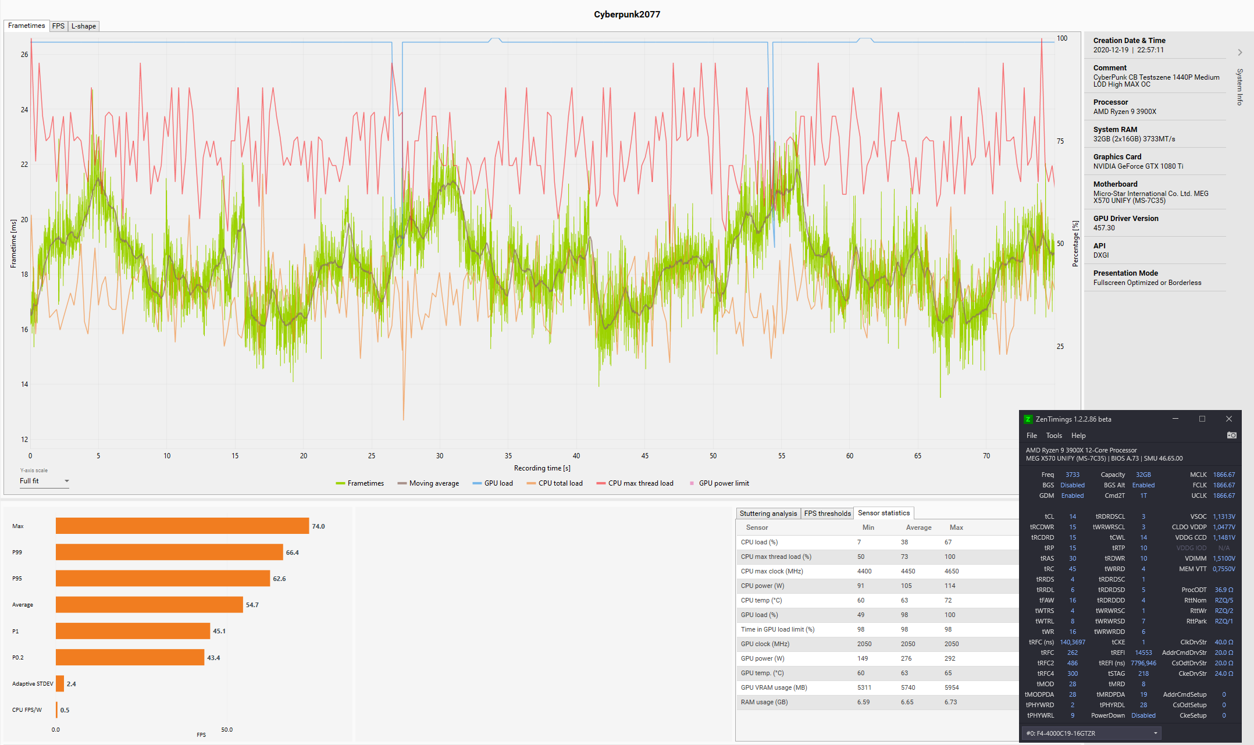Open the ZenTimings File menu
Screen dimensions: 1254x745
tap(1031, 436)
